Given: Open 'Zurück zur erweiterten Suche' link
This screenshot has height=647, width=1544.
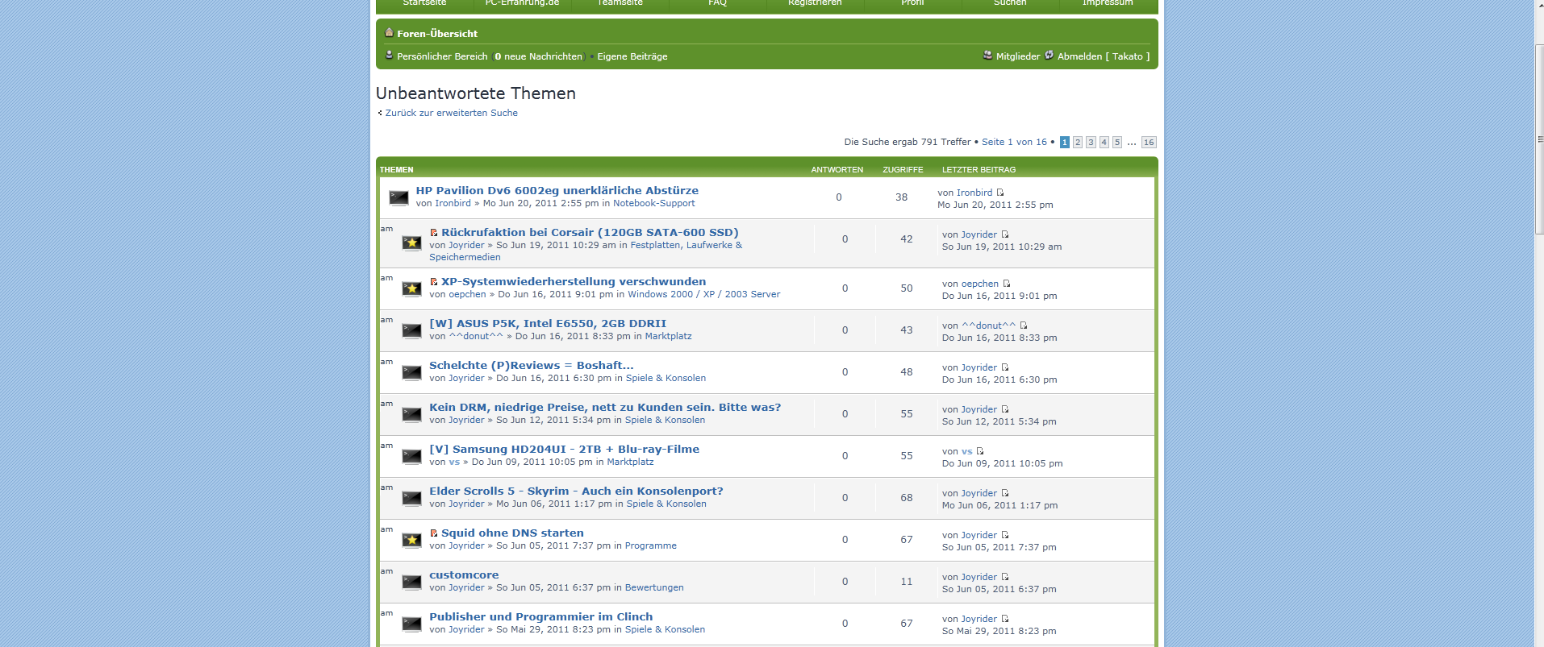Looking at the screenshot, I should click(x=451, y=113).
